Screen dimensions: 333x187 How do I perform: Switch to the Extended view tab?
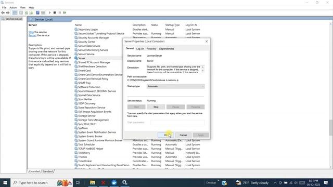point(34,171)
